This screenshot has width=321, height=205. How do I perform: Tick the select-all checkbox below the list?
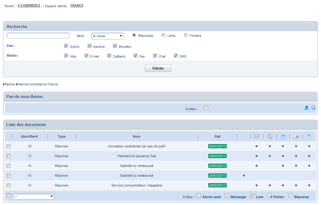click(x=8, y=195)
